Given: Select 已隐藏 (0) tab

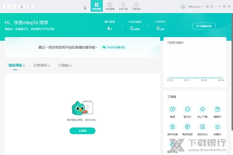Looking at the screenshot, I should click(x=65, y=65).
